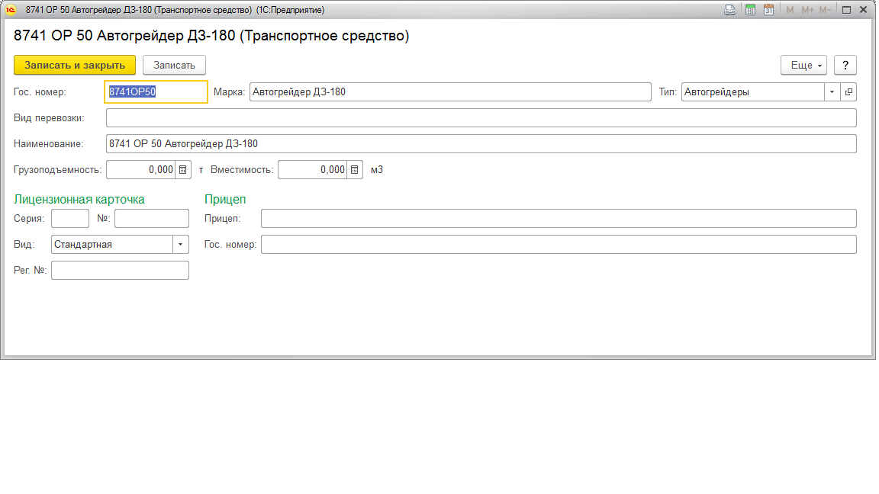Image resolution: width=879 pixels, height=494 pixels.
Task: Click the M- memory subtract button
Action: click(x=825, y=10)
